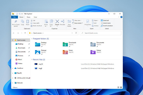Viewport: 143px width, 95px height.
Task: Open the Properties ribbon icon
Action: click(x=88, y=22)
